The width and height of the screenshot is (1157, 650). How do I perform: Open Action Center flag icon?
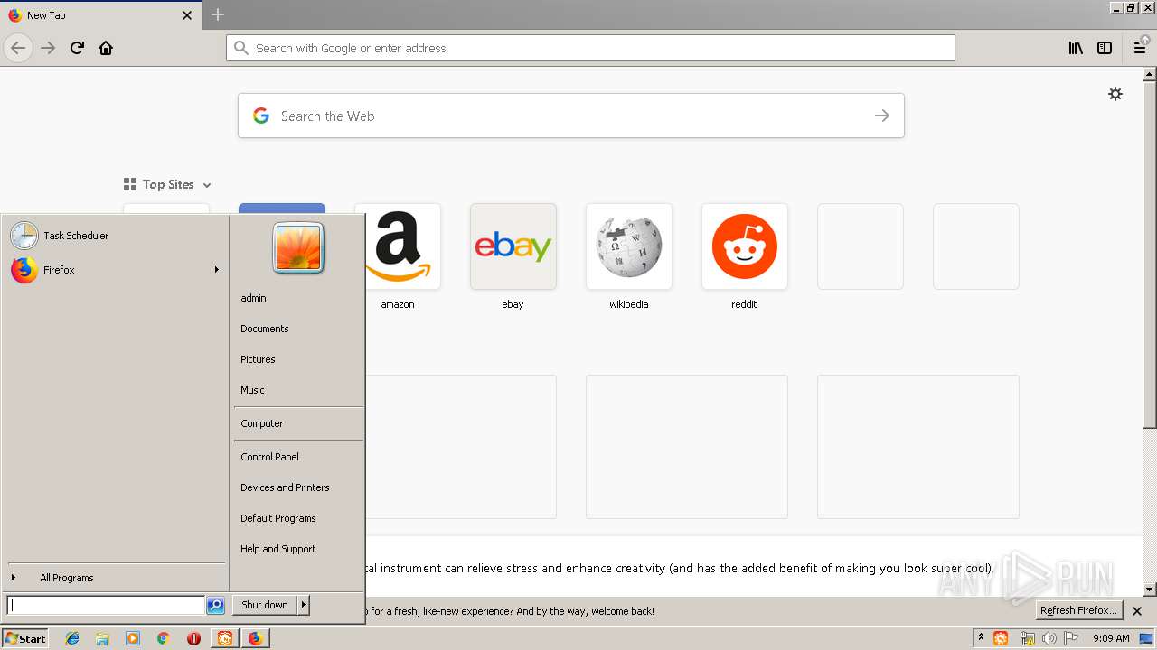pos(1071,638)
